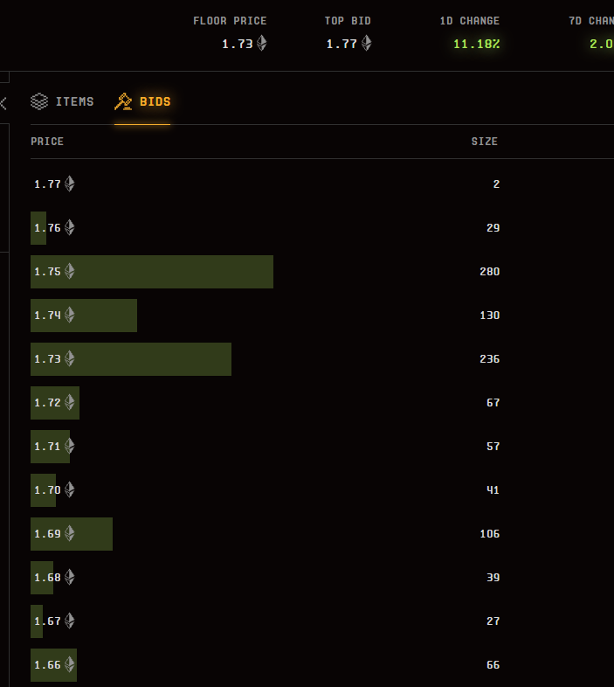
Task: Click the Ethereum icon in the 1.74 row
Action: (70, 315)
